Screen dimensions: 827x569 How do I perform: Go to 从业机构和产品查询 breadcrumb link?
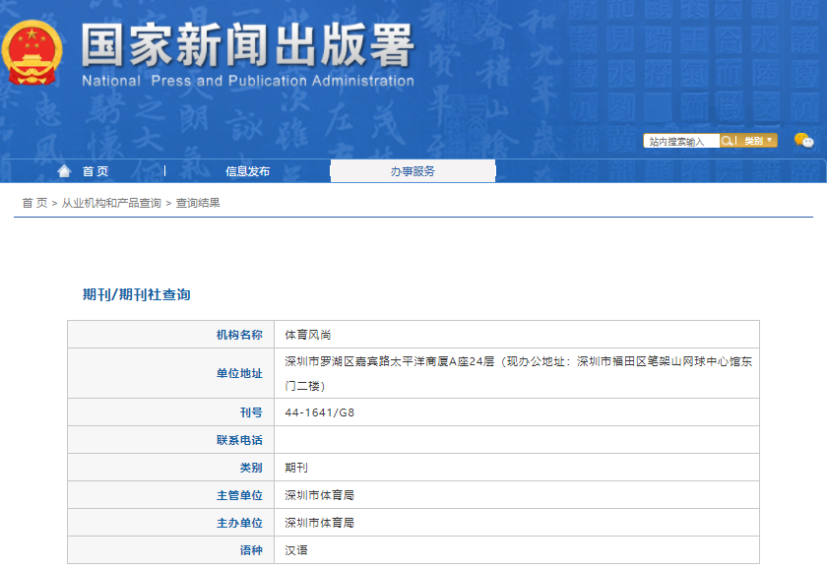[111, 203]
